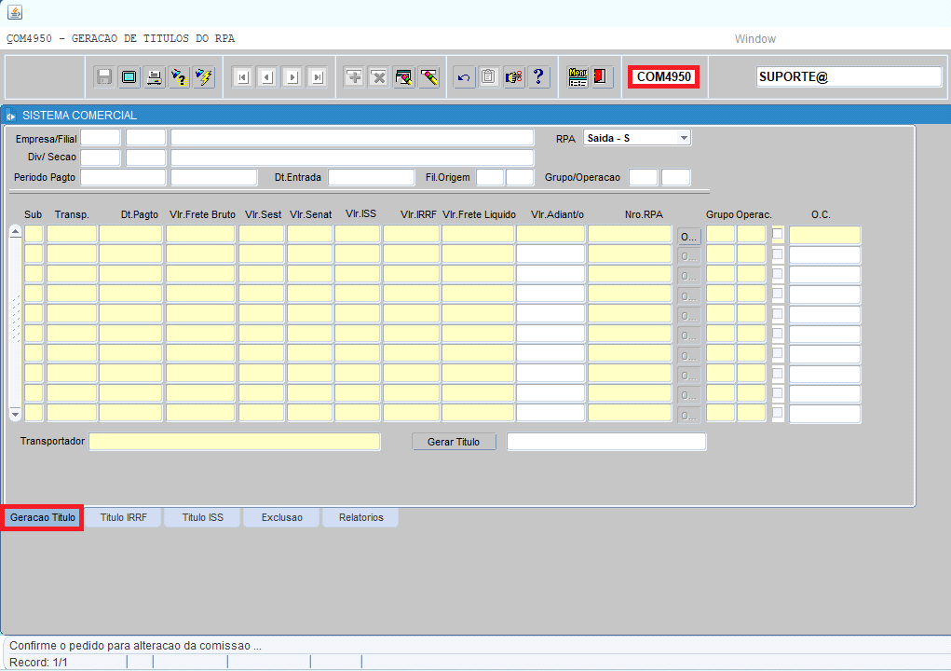Click the Dt.Entrada field

tap(372, 177)
